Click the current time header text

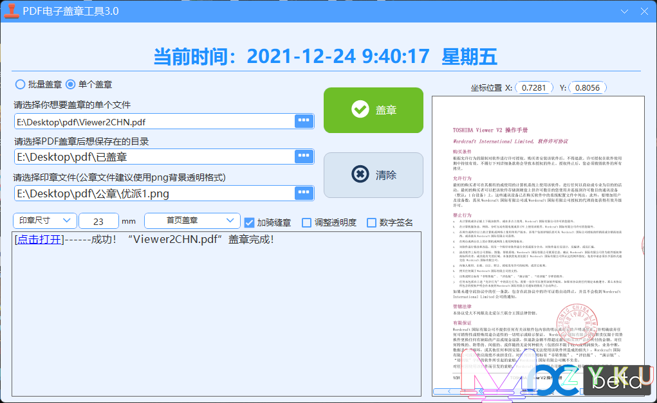pos(325,57)
